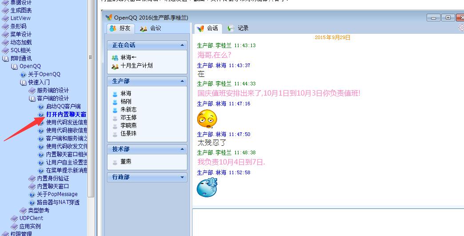Open the 使用代码收发文件 topic
Viewport: 464px width, 236px height.
(x=67, y=146)
